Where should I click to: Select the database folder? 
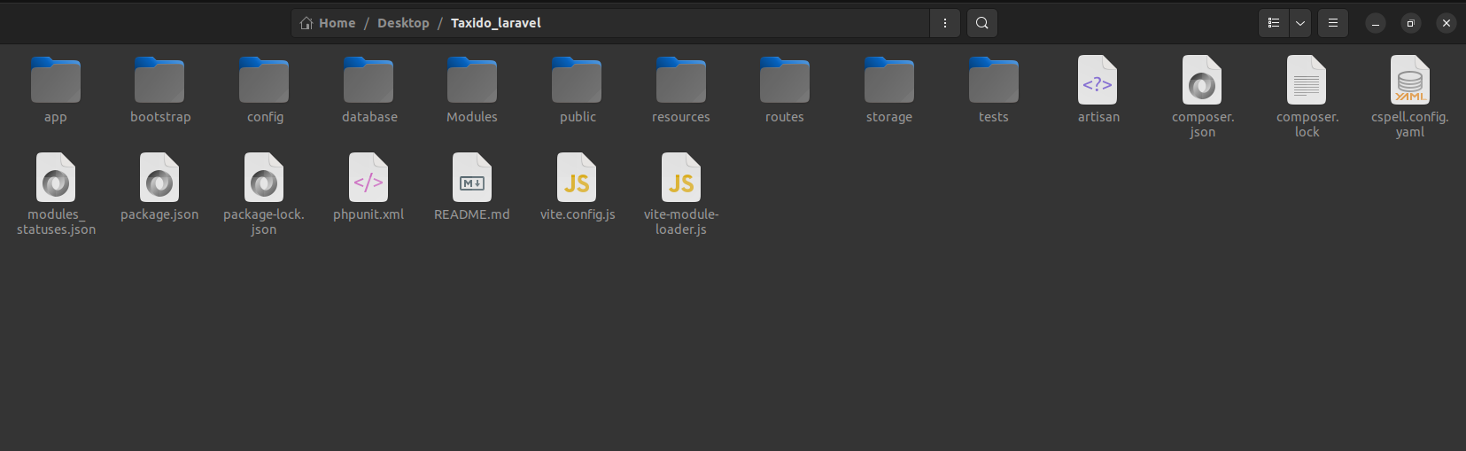pyautogui.click(x=368, y=82)
